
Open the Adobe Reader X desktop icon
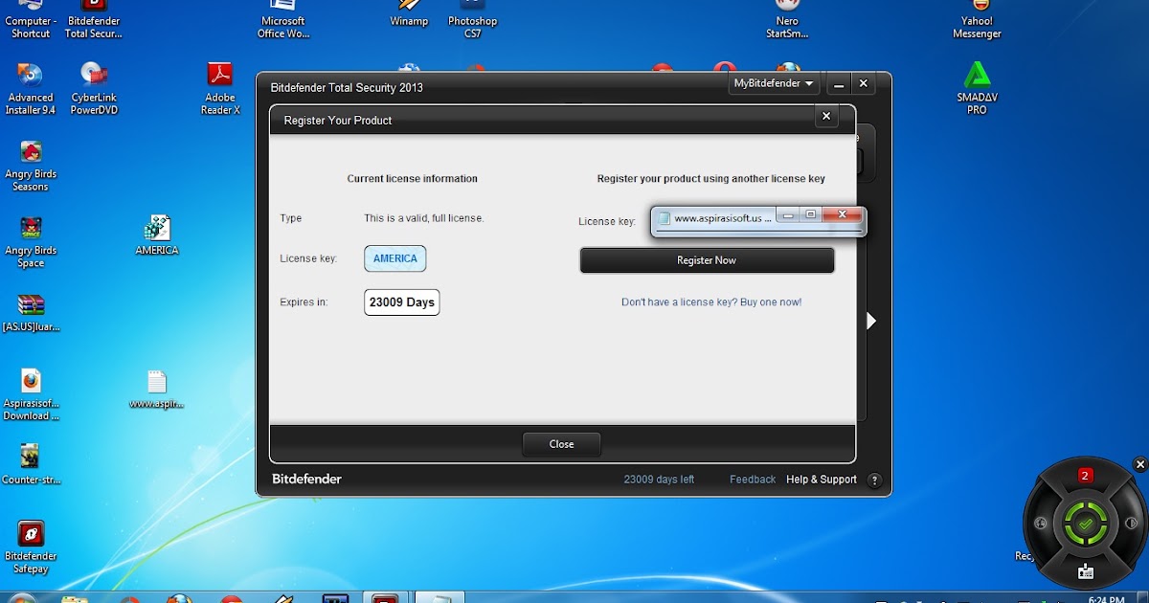pos(220,89)
